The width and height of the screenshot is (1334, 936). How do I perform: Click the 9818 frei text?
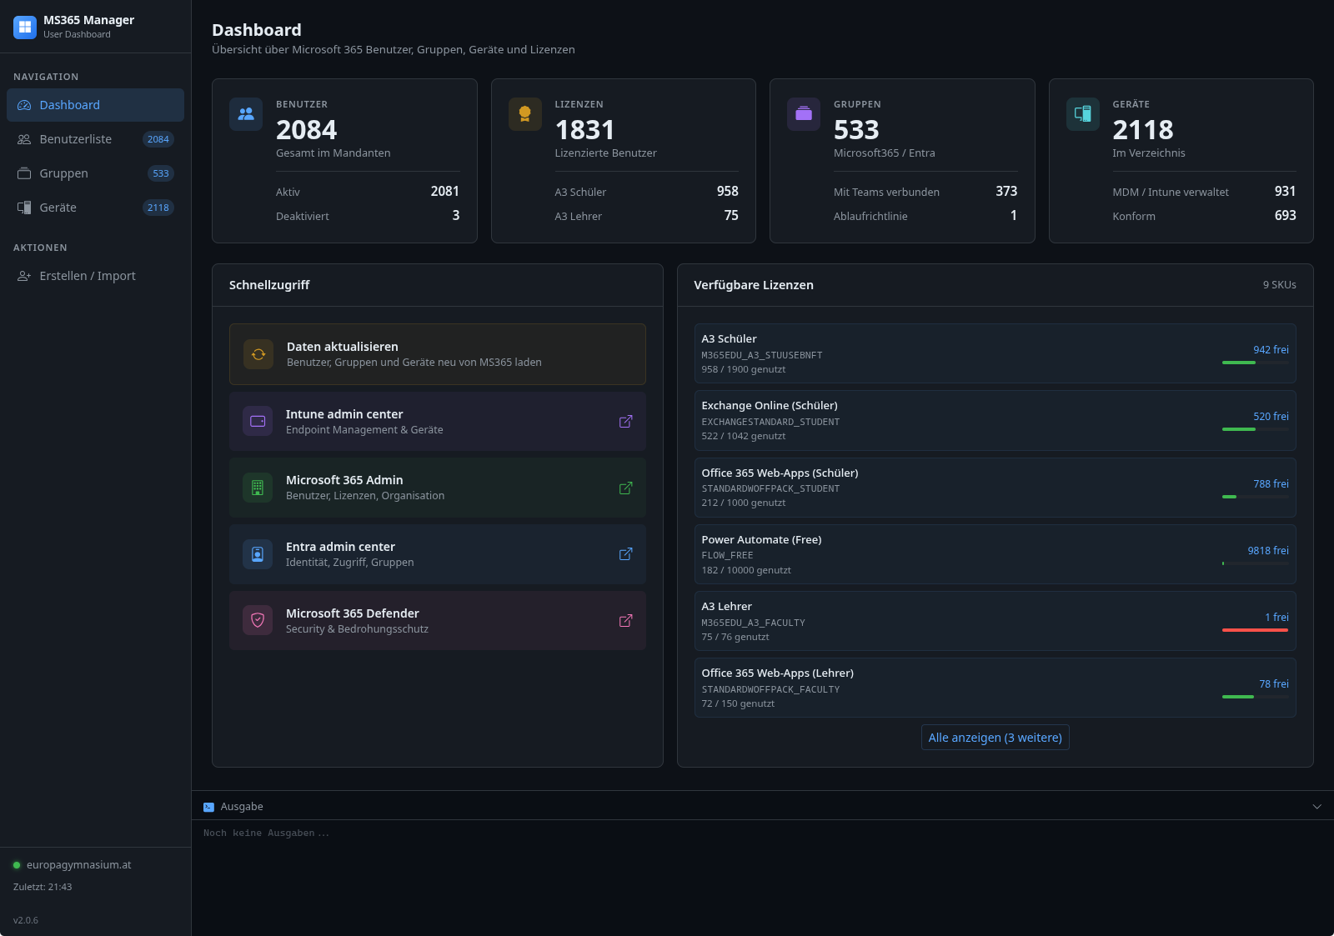pos(1268,551)
